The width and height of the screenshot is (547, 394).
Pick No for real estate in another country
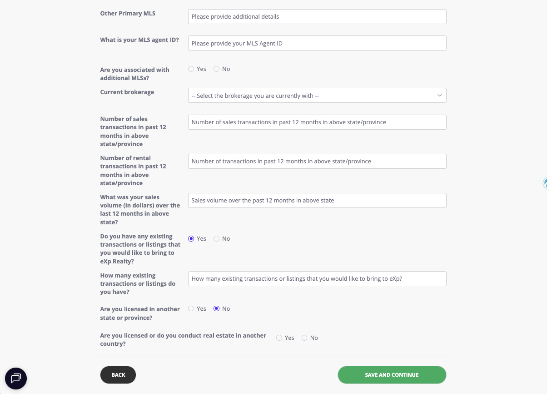[305, 338]
